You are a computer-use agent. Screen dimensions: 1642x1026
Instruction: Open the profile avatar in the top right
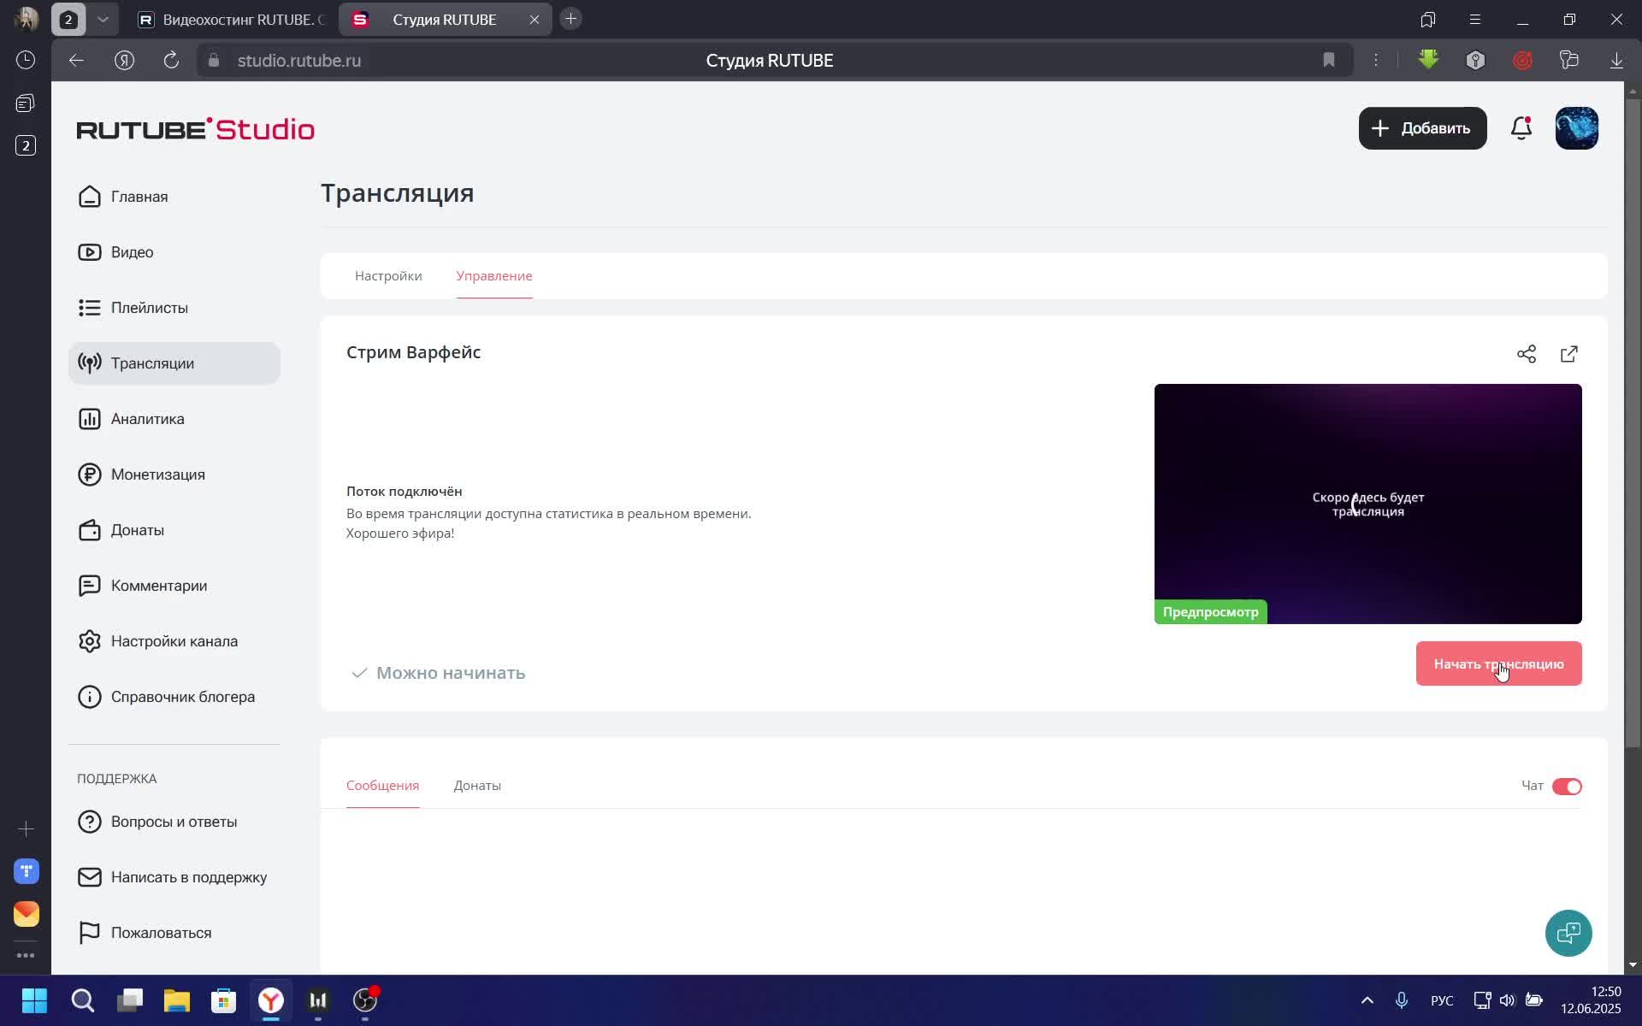[1576, 128]
